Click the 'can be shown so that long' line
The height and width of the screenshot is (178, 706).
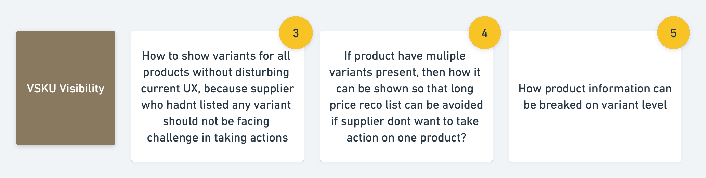point(405,89)
